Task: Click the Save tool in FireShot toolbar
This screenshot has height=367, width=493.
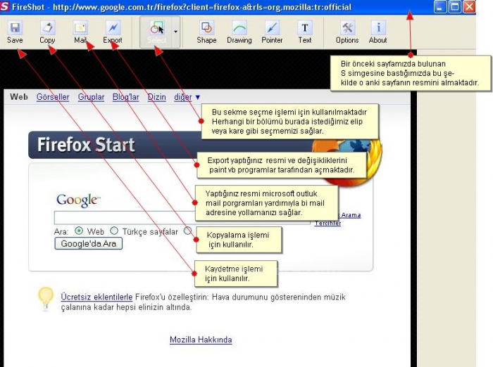Action: click(x=15, y=32)
